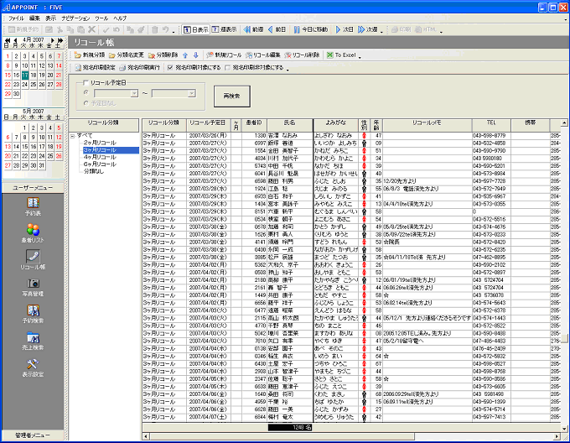The image size is (570, 443).
Task: Select 6ヶ月リコール category
Action: coord(100,164)
